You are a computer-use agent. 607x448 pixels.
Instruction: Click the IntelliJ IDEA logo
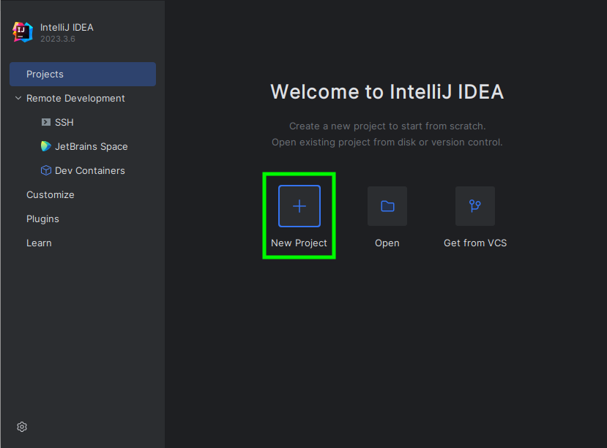22,31
